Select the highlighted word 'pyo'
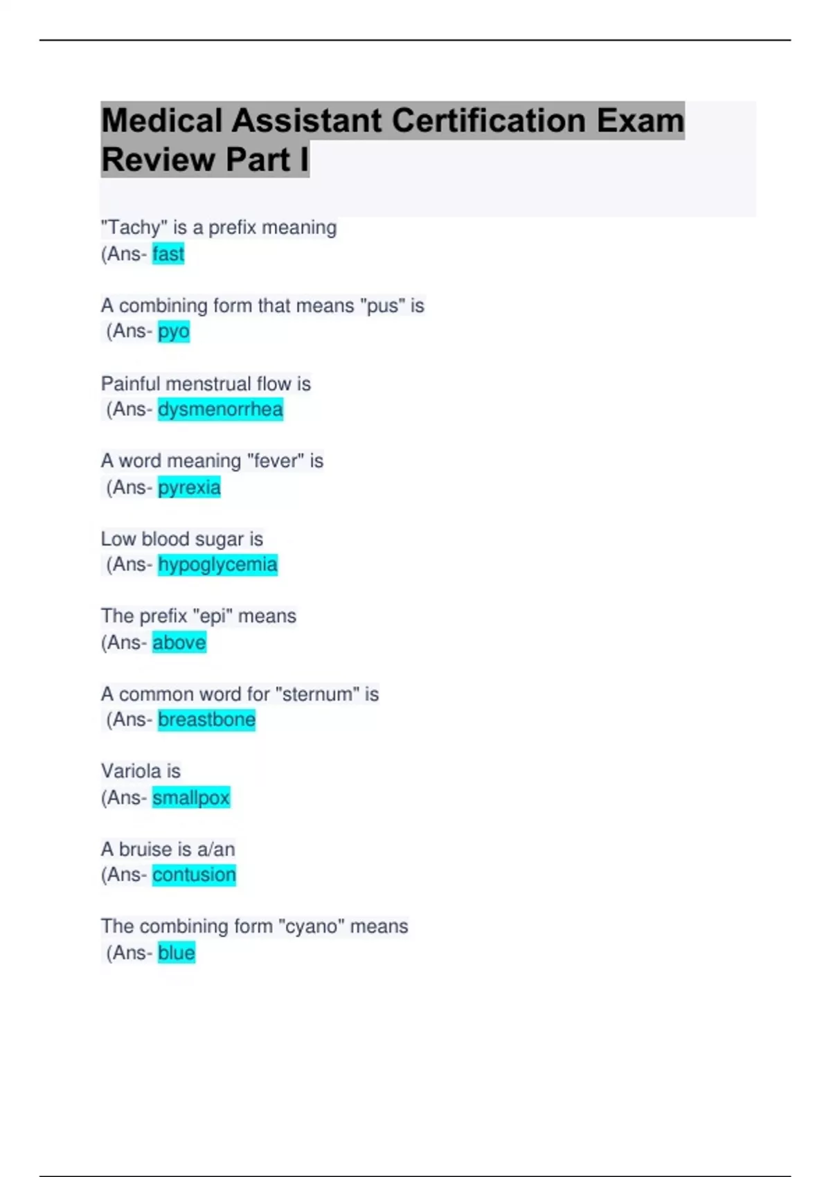Image resolution: width=831 pixels, height=1177 pixels. pos(174,332)
